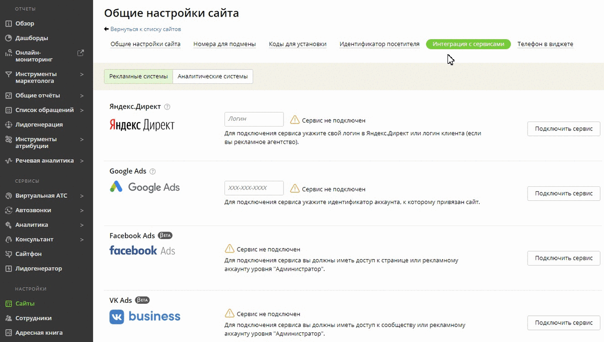Click warning icon in Яндекс.Директ row
Image resolution: width=604 pixels, height=342 pixels.
(x=294, y=120)
